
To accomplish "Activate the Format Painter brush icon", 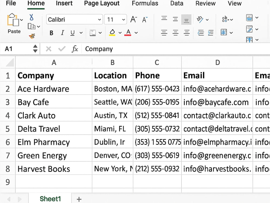I will (32, 36).
